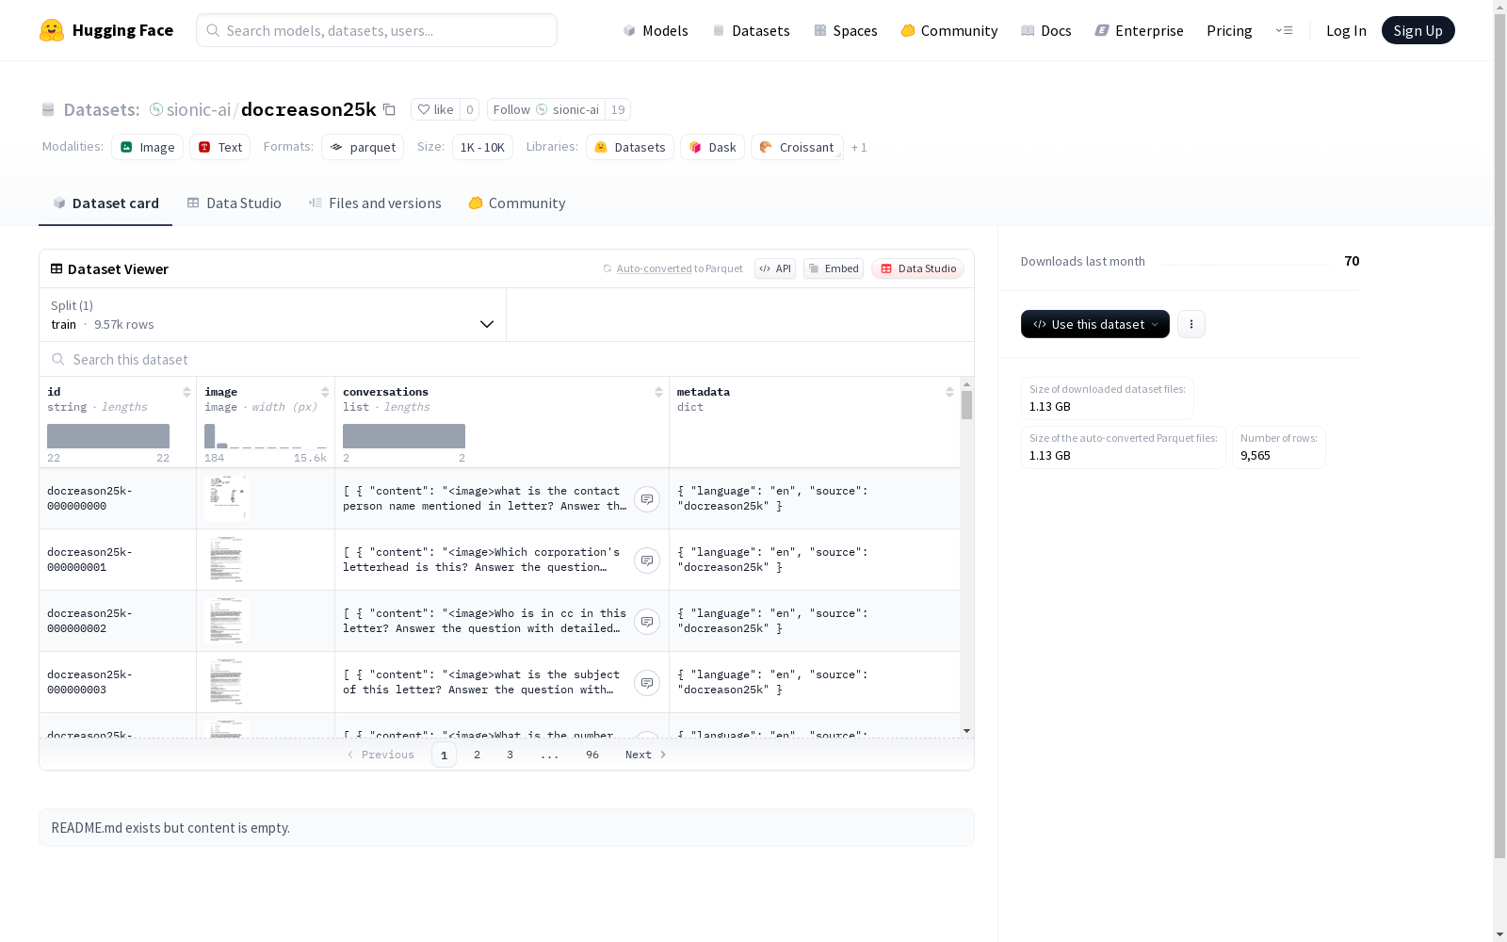This screenshot has height=942, width=1507.
Task: Like the docreason25k dataset
Action: click(x=435, y=109)
